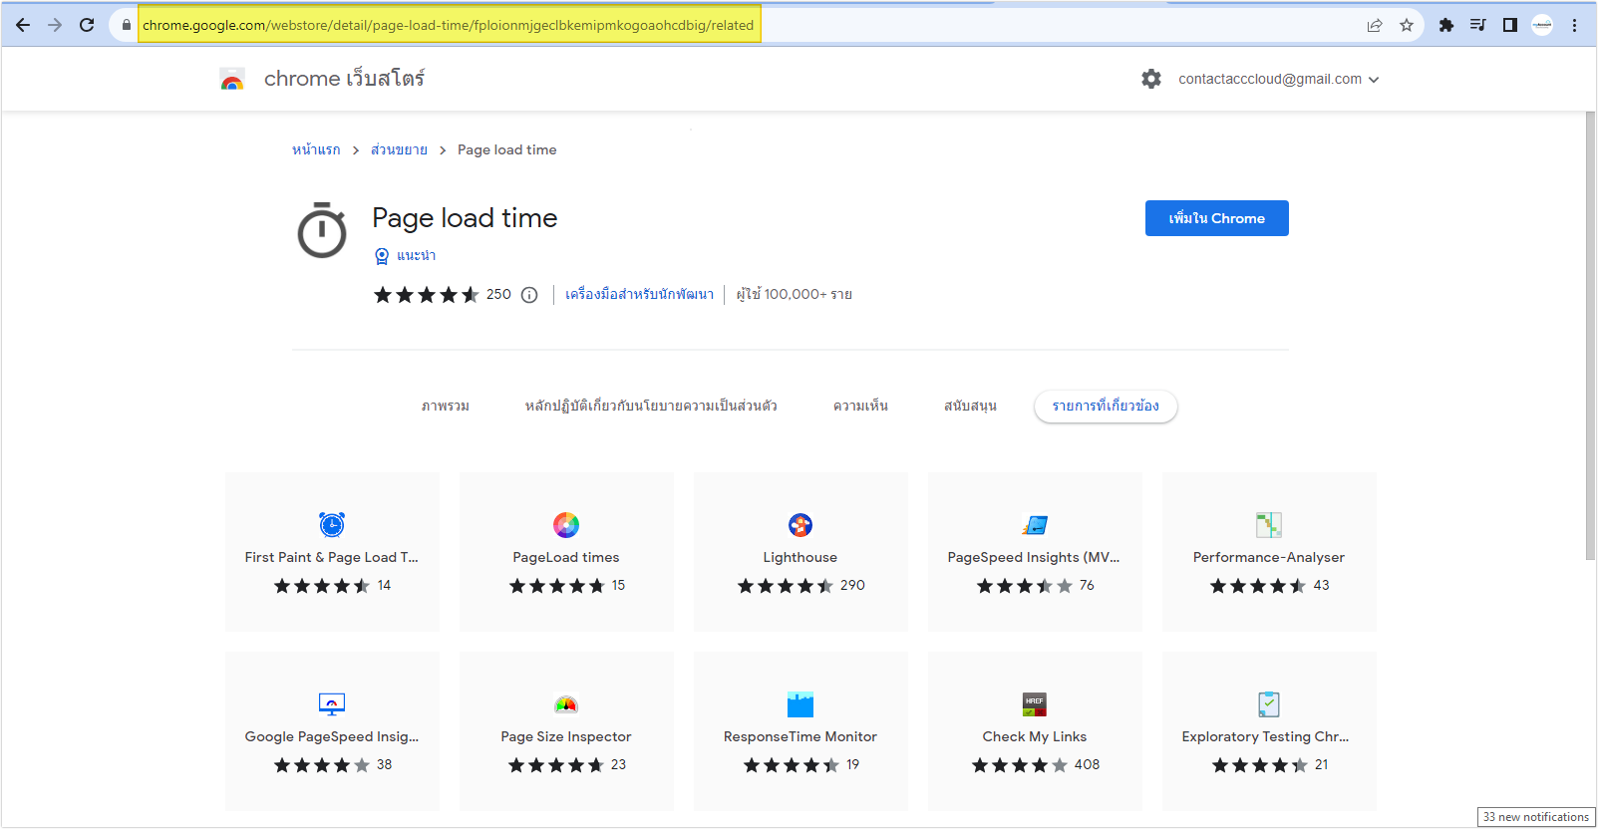Viewport: 1599px width, 830px height.
Task: Click the แนะนำ featured label
Action: pos(416,256)
